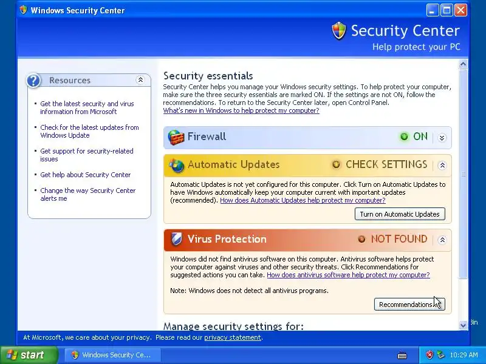Click the Virus Protection heading text
486x364 pixels.
[227, 239]
